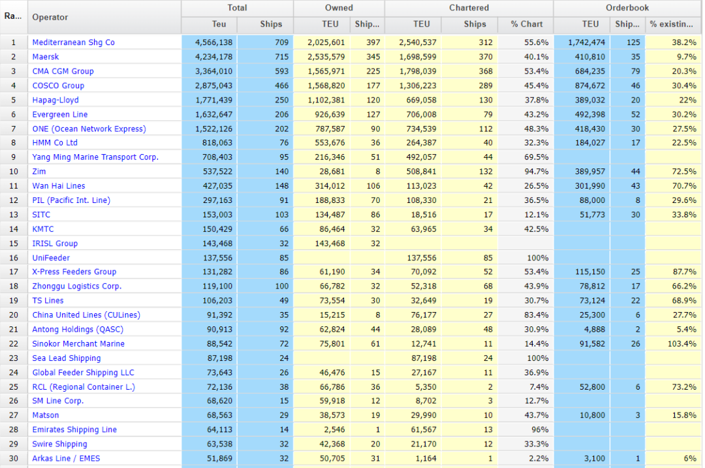This screenshot has height=468, width=705.
Task: Click the Yang Ming Marine Transport Corp. link
Action: 95,157
